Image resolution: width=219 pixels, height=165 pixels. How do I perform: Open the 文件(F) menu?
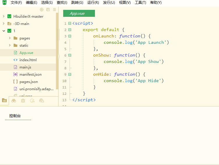(16, 3)
